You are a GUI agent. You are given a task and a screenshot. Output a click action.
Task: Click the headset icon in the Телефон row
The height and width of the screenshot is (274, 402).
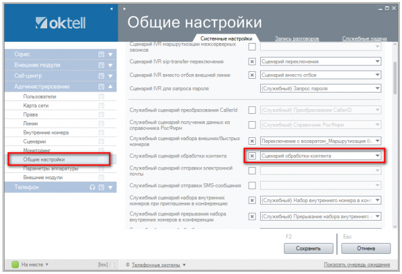point(92,187)
